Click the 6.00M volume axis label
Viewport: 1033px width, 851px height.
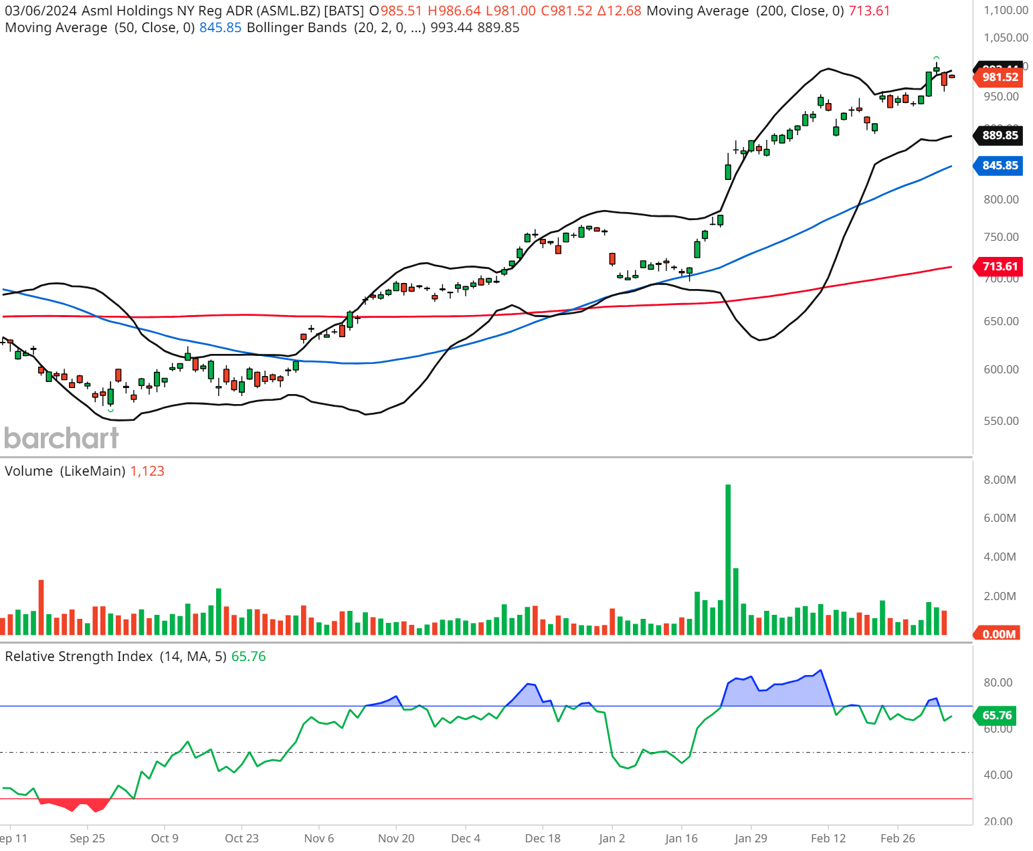coord(1000,518)
